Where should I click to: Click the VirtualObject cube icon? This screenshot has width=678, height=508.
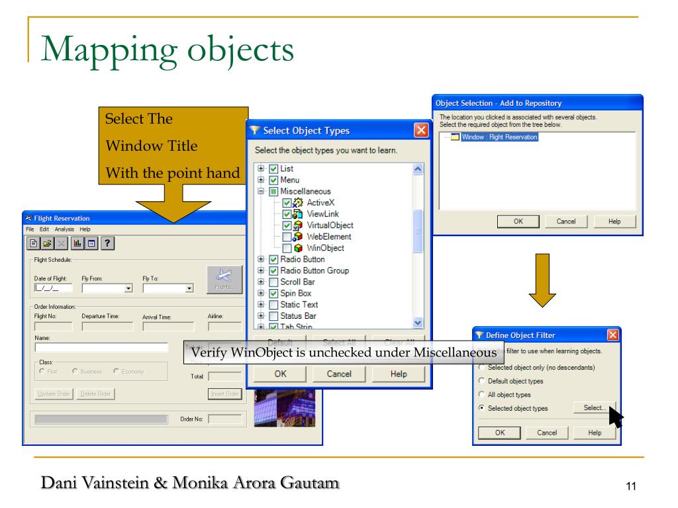click(298, 225)
